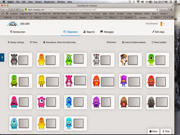The height and width of the screenshot is (135, 180).
Task: Open Spotlight search magnifier
Action: [x=171, y=2]
